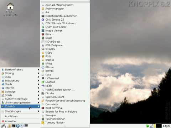171x128 pixels.
Task: Click the show desktop taskbar icon
Action: [x=26, y=126]
